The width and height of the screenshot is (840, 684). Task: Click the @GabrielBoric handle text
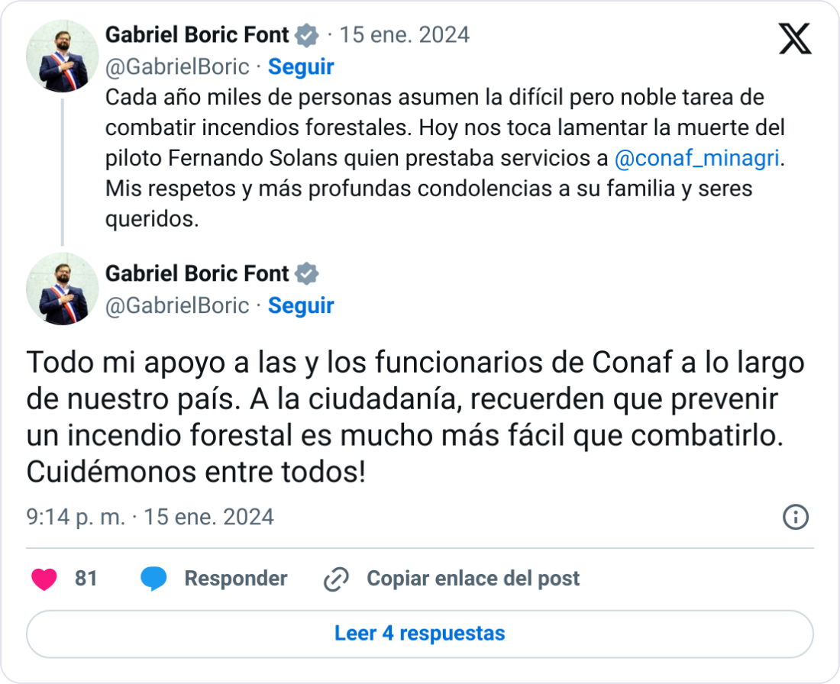tap(177, 67)
